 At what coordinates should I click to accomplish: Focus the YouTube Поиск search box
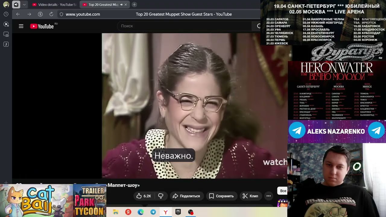pyautogui.click(x=184, y=26)
